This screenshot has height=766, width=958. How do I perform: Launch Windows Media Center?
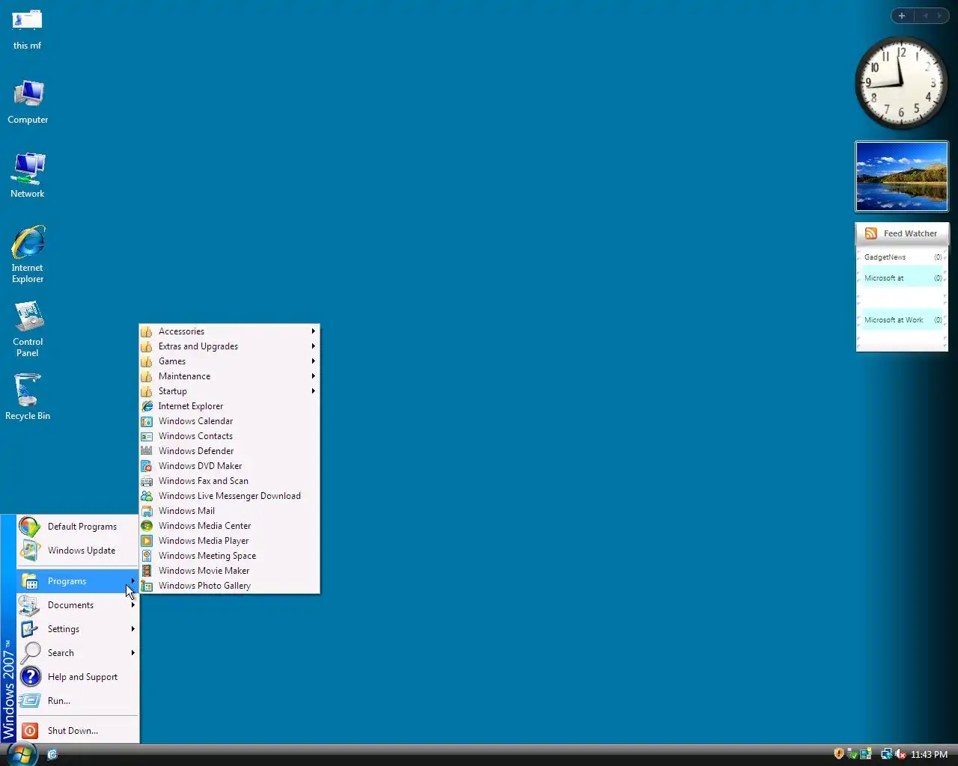pyautogui.click(x=229, y=526)
